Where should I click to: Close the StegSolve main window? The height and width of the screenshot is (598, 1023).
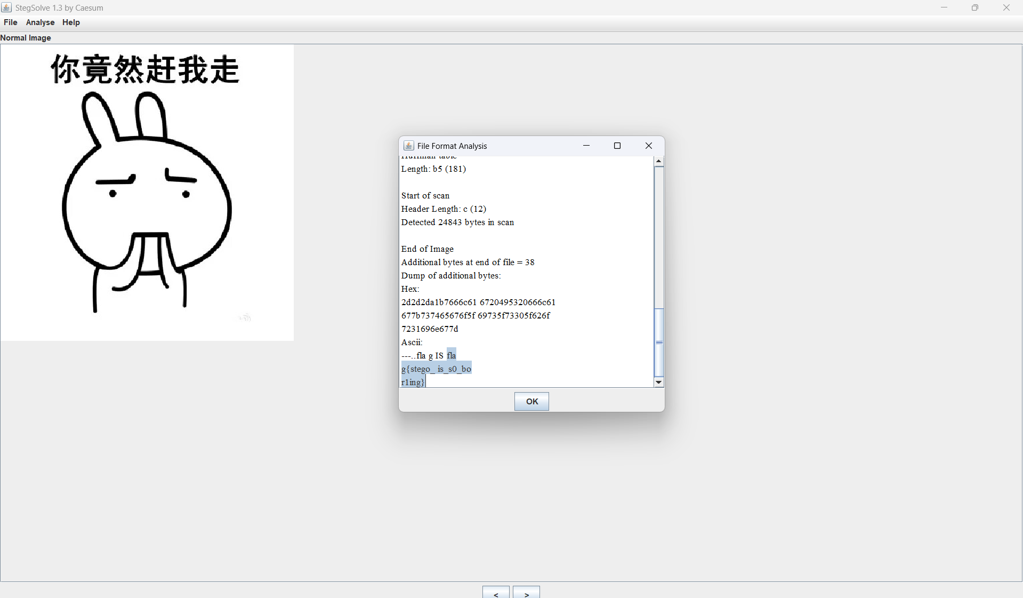tap(1006, 7)
